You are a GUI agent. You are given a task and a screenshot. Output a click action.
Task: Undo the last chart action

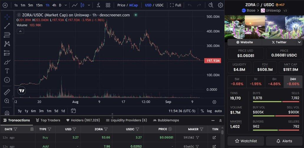click(190, 5)
